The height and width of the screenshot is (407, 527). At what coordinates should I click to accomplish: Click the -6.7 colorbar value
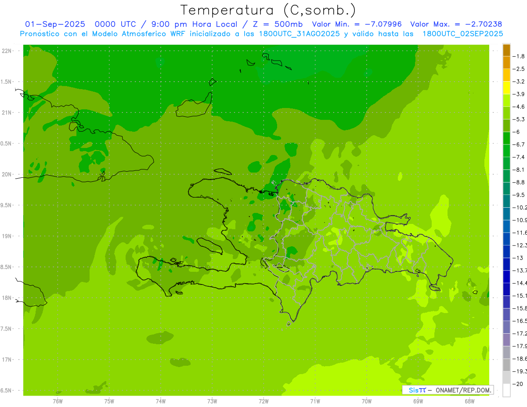pyautogui.click(x=519, y=144)
